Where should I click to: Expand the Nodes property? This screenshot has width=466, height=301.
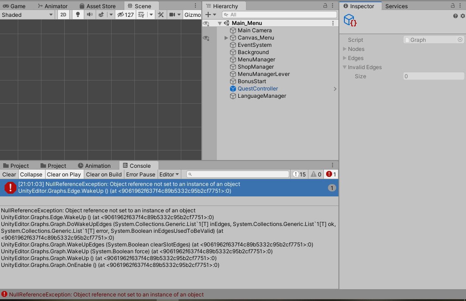pyautogui.click(x=345, y=49)
